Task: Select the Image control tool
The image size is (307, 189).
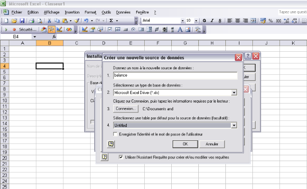Action: [188, 30]
